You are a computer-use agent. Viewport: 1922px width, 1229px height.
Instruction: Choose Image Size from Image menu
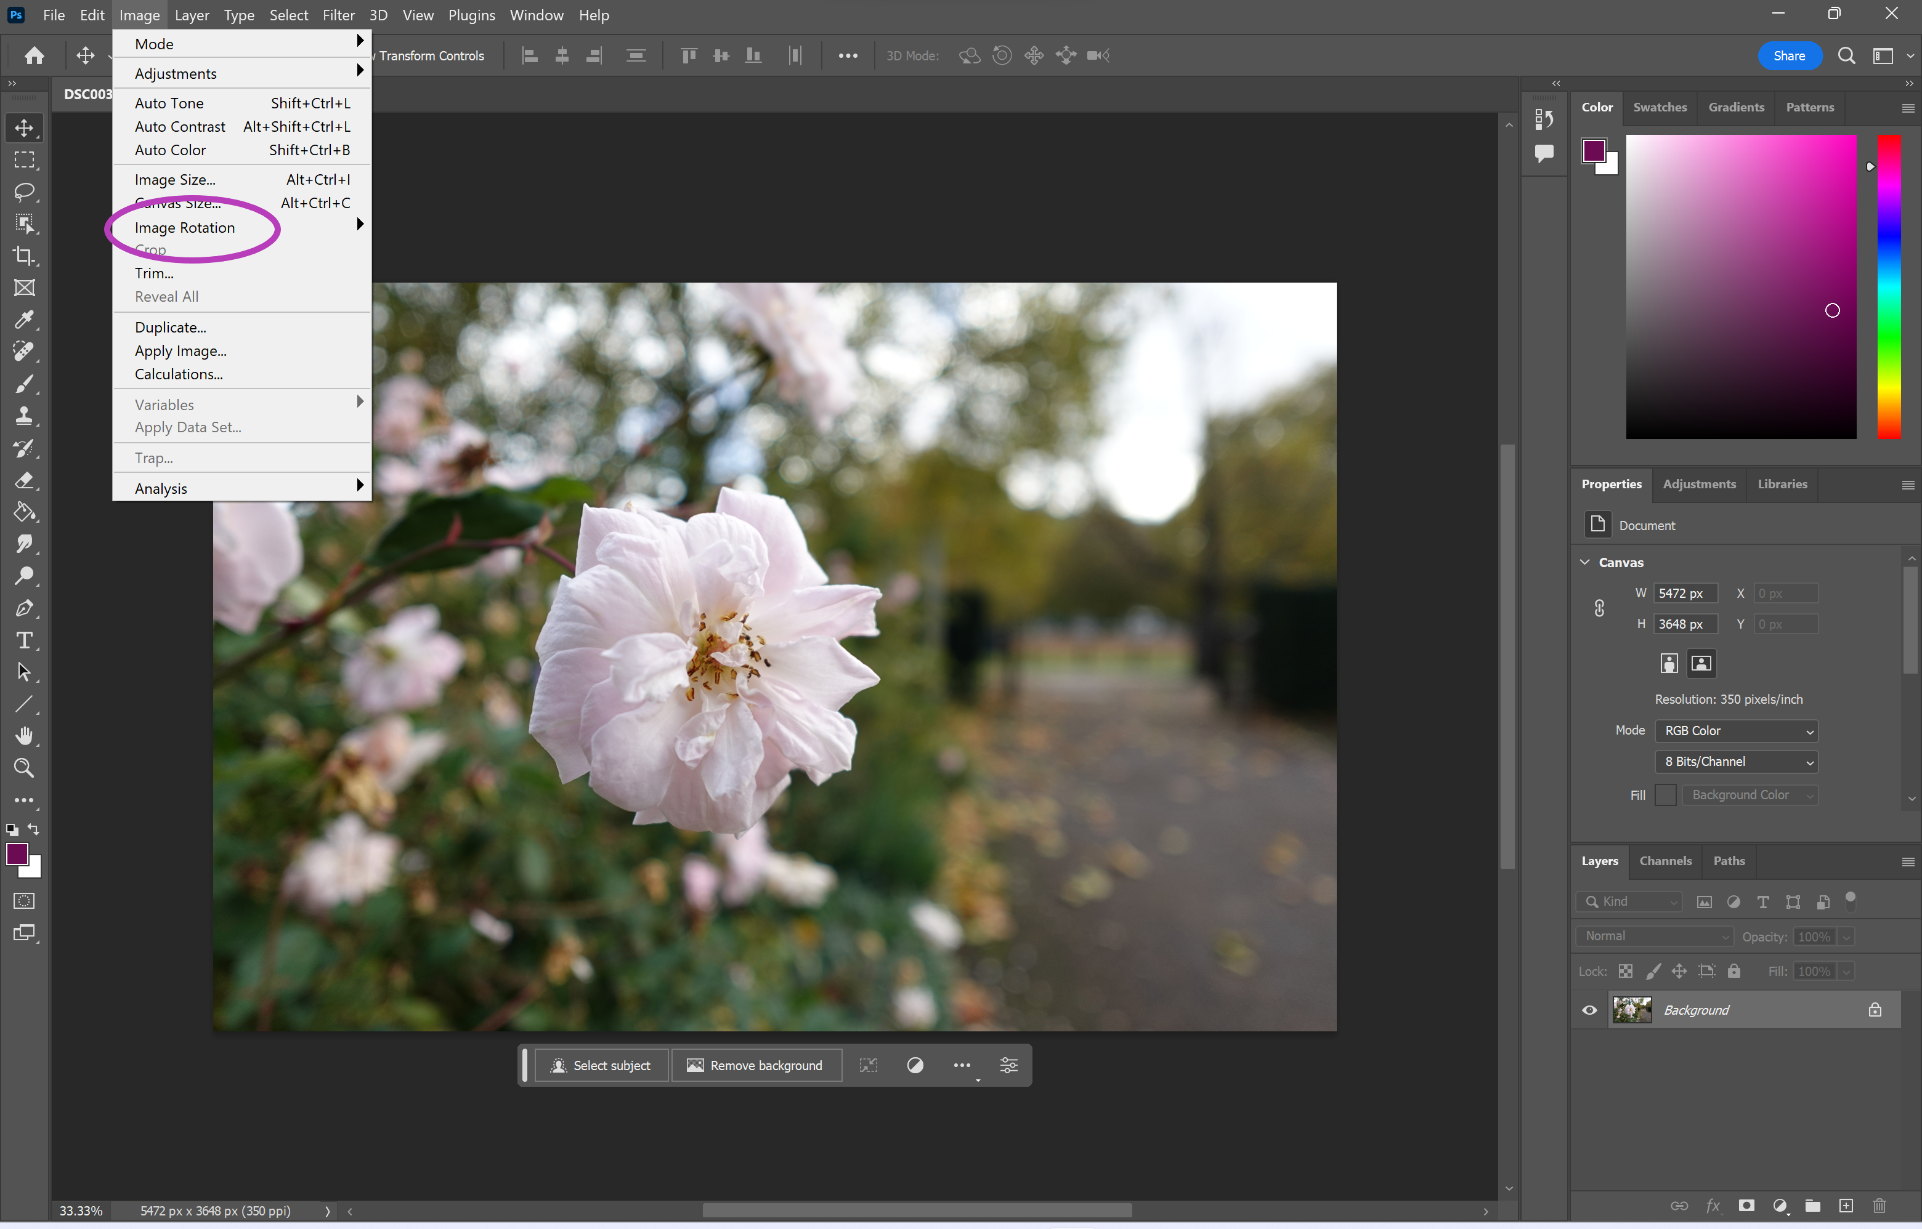pyautogui.click(x=242, y=180)
